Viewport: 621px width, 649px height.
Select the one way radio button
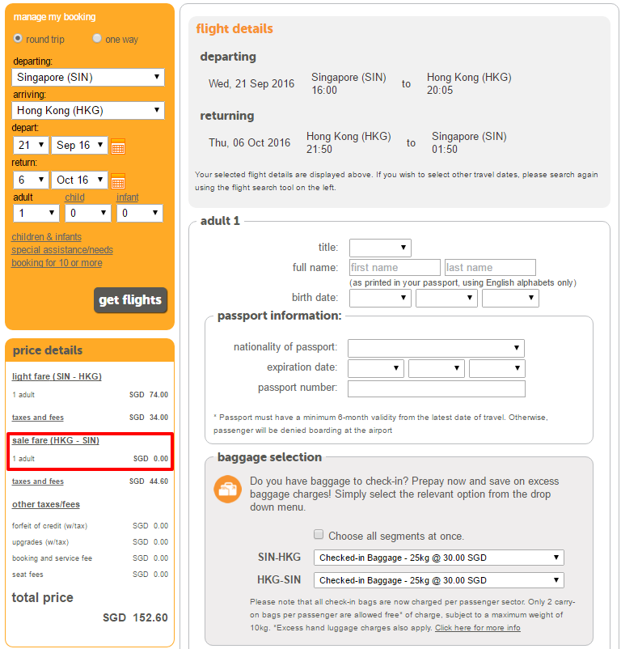click(x=97, y=38)
